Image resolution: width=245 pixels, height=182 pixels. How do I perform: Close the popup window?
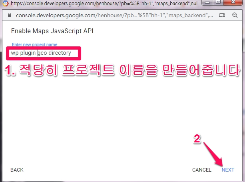(x=233, y=2)
